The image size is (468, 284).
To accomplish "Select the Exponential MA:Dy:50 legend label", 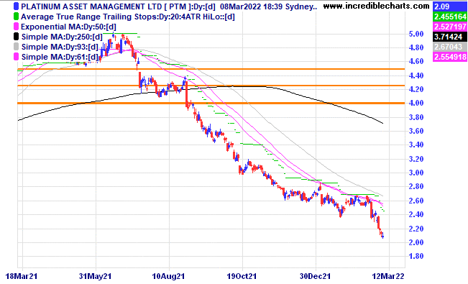I will pos(68,27).
